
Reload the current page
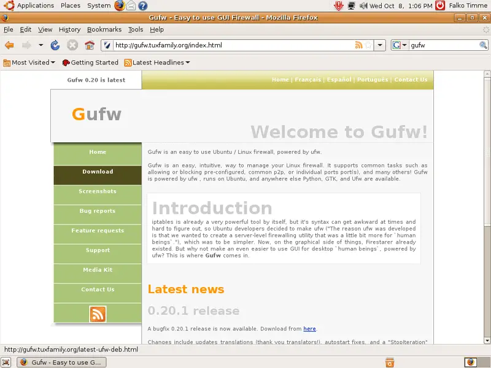(x=55, y=45)
